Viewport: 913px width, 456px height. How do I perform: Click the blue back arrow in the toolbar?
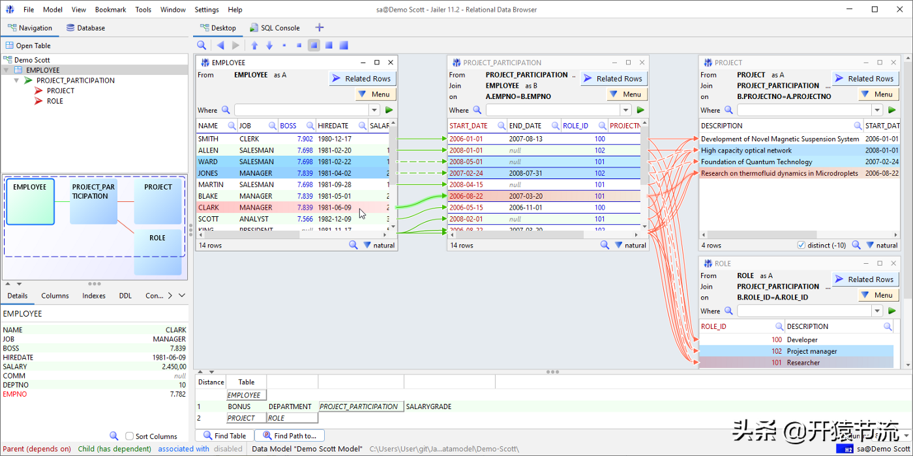point(220,45)
